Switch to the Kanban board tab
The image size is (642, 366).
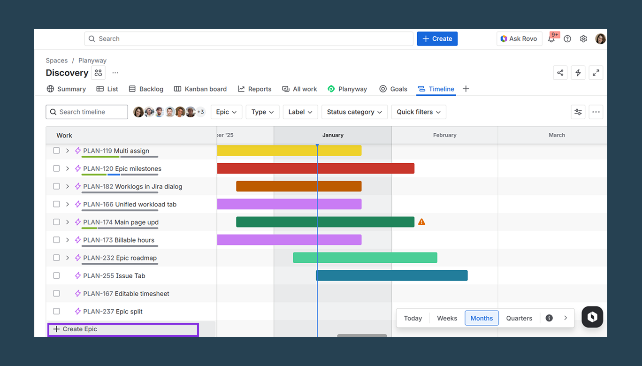tap(200, 89)
